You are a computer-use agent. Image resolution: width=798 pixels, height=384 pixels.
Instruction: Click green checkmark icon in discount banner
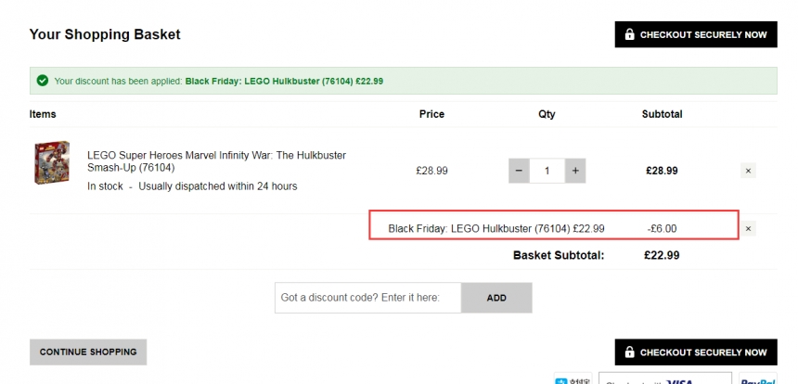point(43,81)
